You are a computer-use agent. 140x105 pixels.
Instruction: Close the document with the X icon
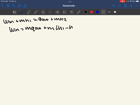click(x=131, y=6)
